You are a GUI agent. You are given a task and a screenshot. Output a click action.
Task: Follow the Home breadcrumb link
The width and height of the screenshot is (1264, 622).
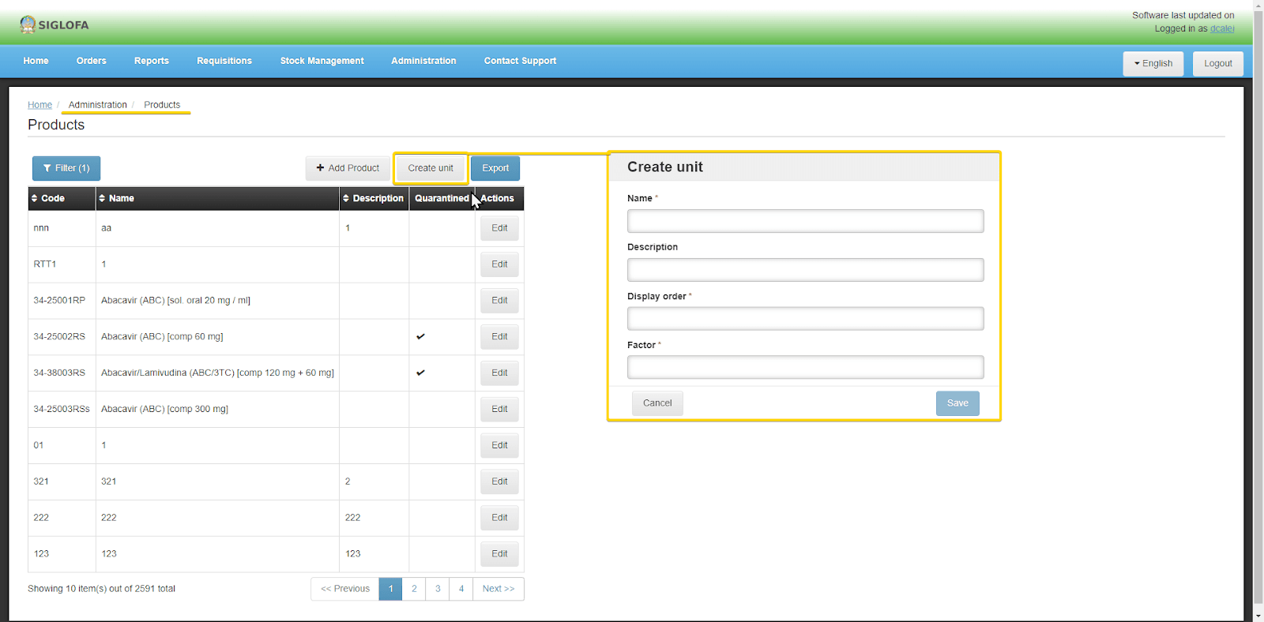point(39,105)
